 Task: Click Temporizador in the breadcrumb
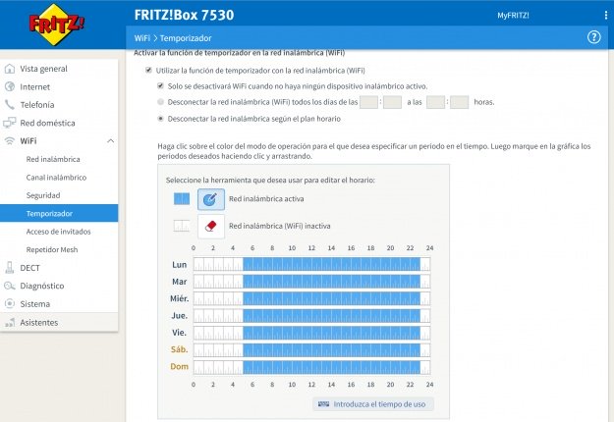[186, 38]
